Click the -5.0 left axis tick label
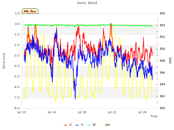 17,76
